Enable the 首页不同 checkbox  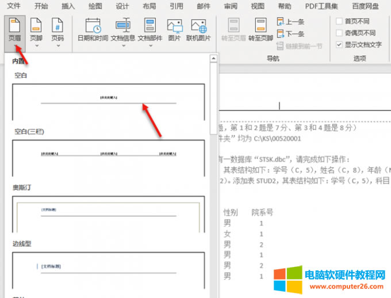pos(339,21)
